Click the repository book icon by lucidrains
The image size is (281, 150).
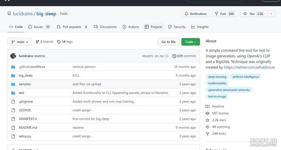[x=9, y=14]
